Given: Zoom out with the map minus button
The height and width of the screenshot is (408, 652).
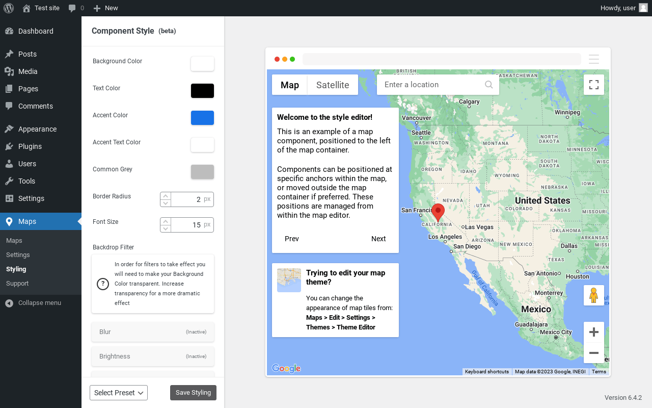Looking at the screenshot, I should 593,353.
